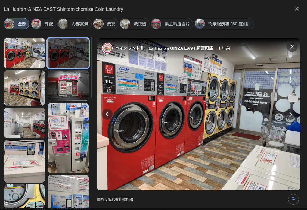The image size is (307, 210).
Task: Switch to the 外觀 photo category
Action: pos(43,24)
